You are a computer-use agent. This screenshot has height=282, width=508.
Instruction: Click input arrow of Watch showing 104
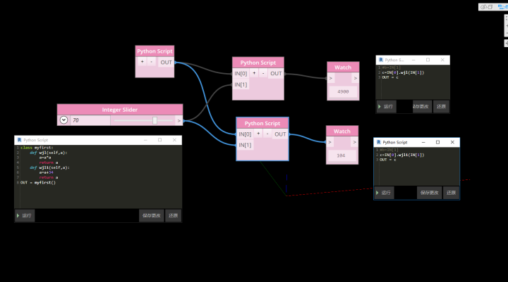coord(329,142)
